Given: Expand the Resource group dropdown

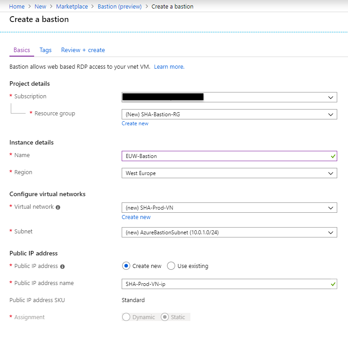Looking at the screenshot, I should pos(229,114).
